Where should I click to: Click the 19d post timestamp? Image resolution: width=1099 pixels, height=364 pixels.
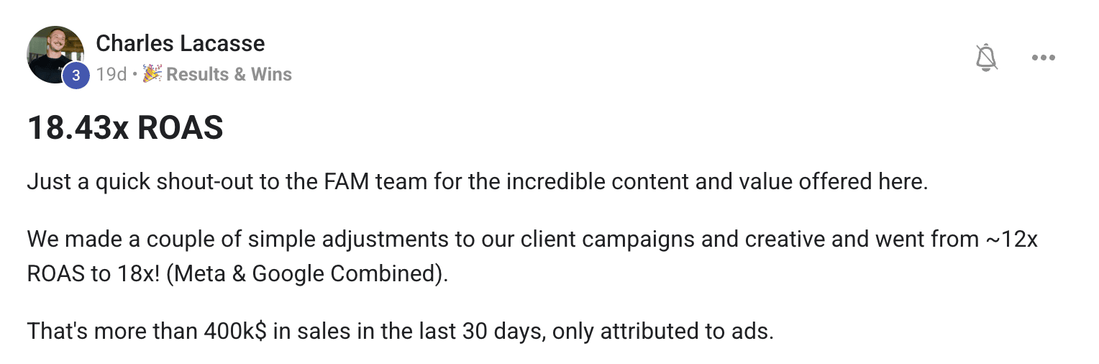coord(111,74)
